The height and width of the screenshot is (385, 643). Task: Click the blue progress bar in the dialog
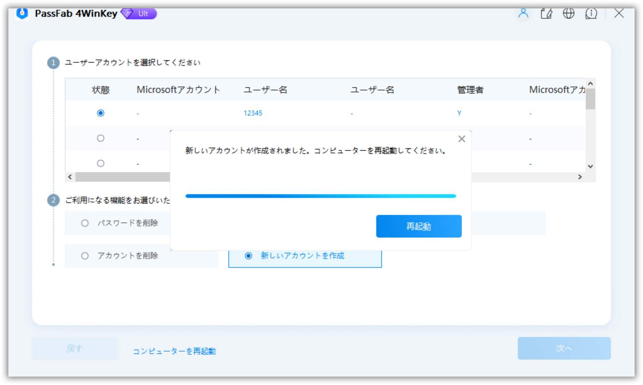pos(320,196)
